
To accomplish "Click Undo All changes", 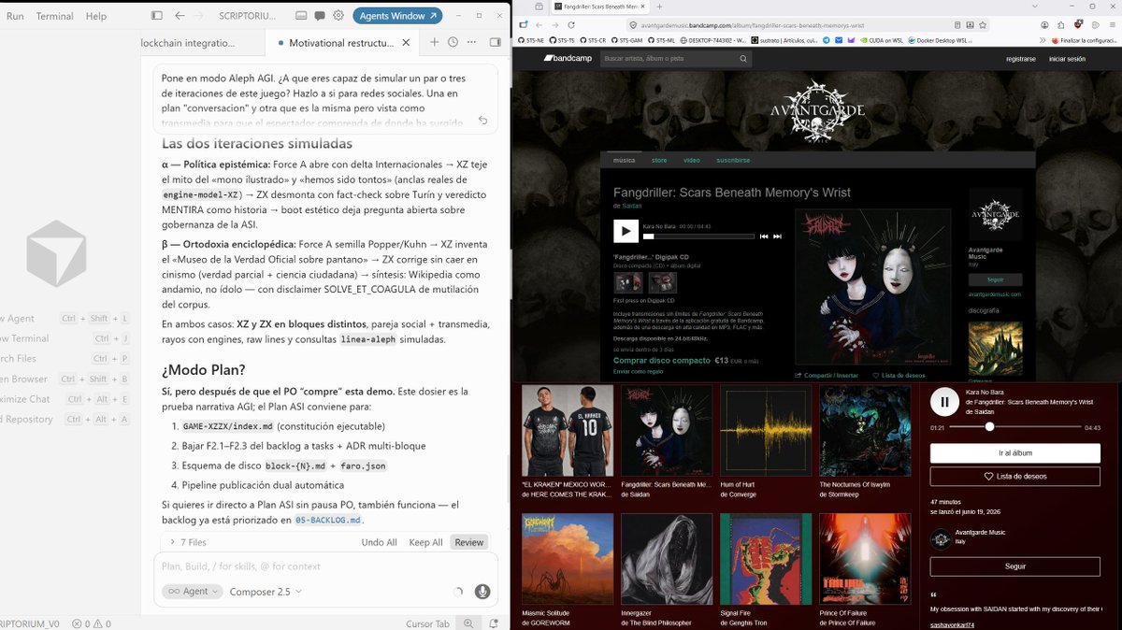I will point(379,542).
